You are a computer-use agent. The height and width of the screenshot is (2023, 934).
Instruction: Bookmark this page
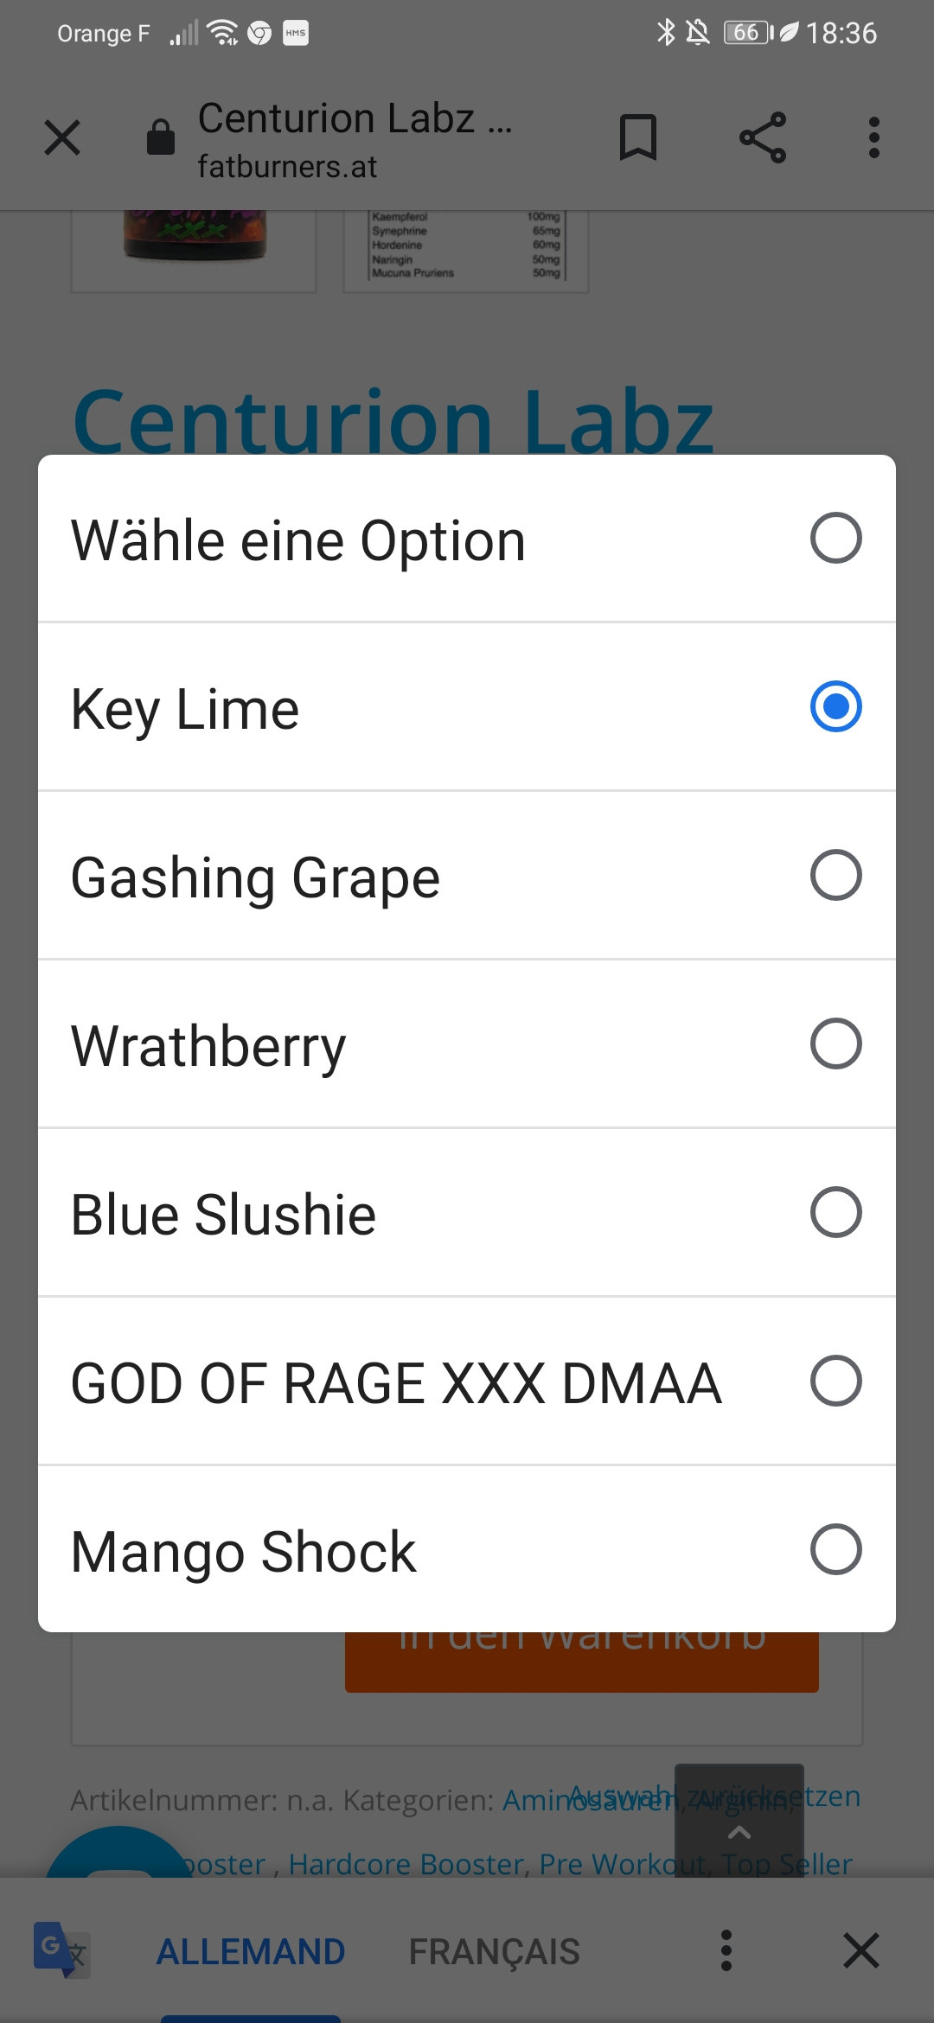pos(638,137)
